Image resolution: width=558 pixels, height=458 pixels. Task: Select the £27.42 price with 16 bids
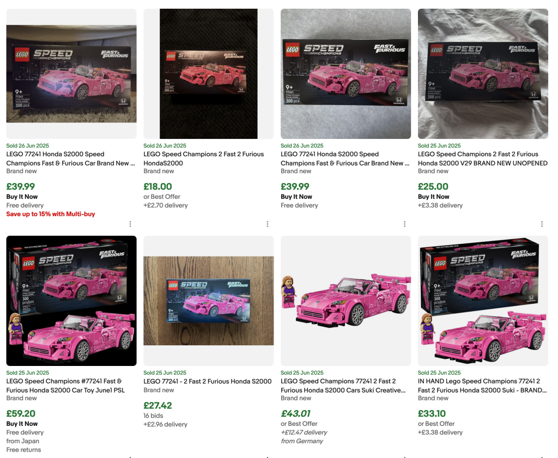click(x=157, y=405)
